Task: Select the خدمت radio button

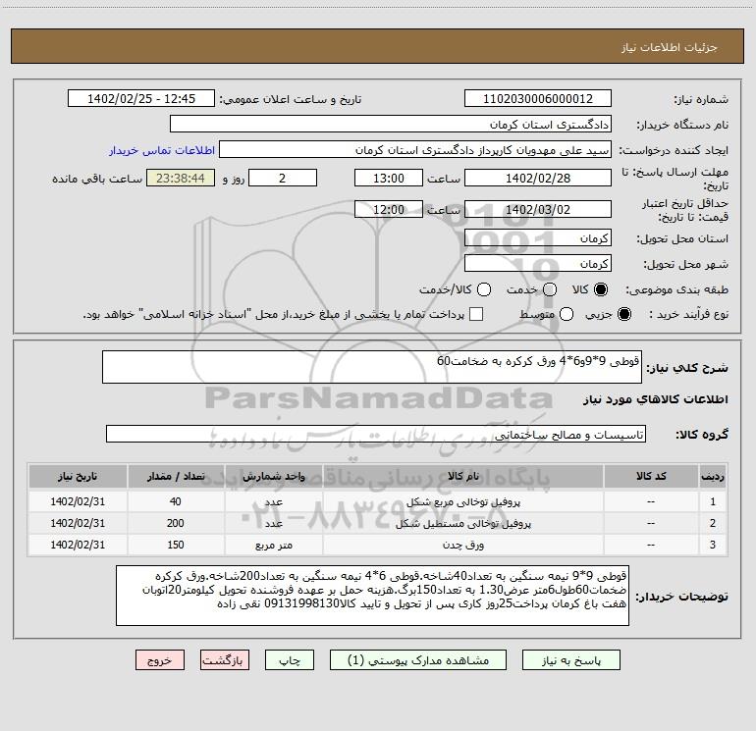Action: click(550, 289)
